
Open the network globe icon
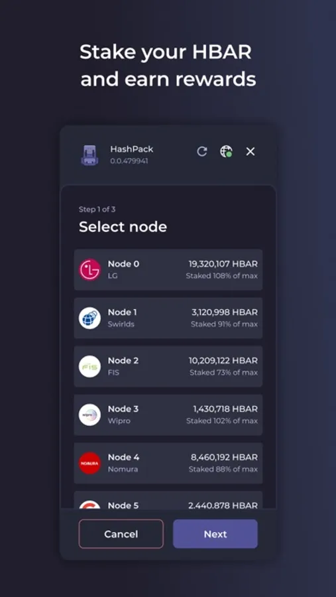point(227,151)
